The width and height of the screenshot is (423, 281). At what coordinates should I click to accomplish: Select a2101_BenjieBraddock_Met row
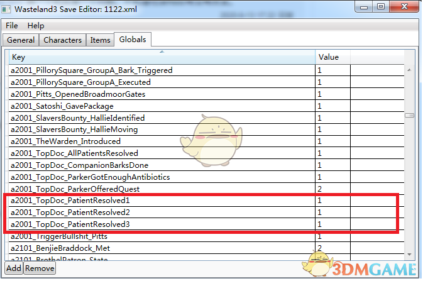pyautogui.click(x=206, y=248)
